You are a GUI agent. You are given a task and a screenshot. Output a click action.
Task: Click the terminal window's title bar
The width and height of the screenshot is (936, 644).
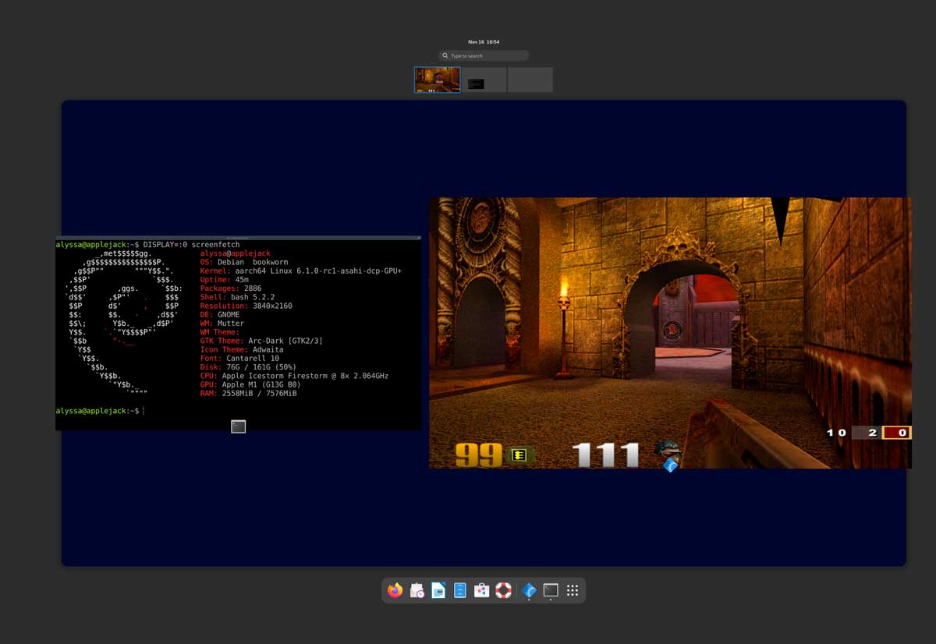tap(238, 238)
